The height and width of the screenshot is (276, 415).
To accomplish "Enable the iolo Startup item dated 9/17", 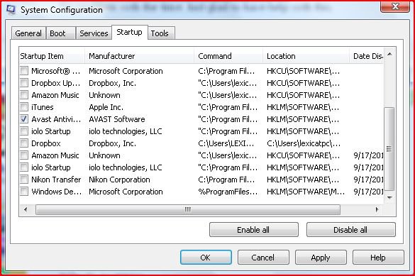I will [x=24, y=167].
